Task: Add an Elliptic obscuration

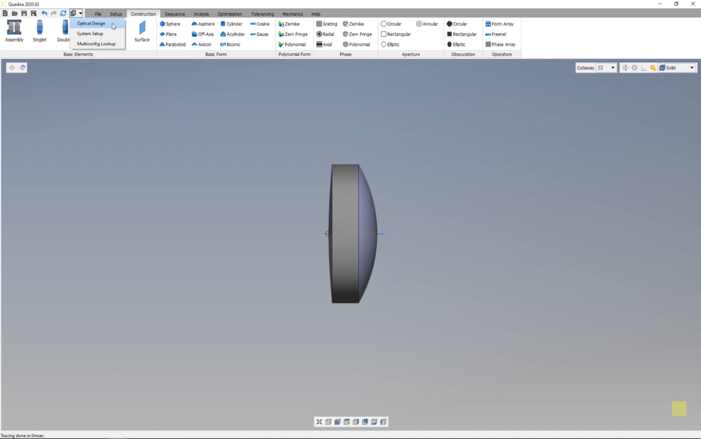Action: (x=456, y=44)
